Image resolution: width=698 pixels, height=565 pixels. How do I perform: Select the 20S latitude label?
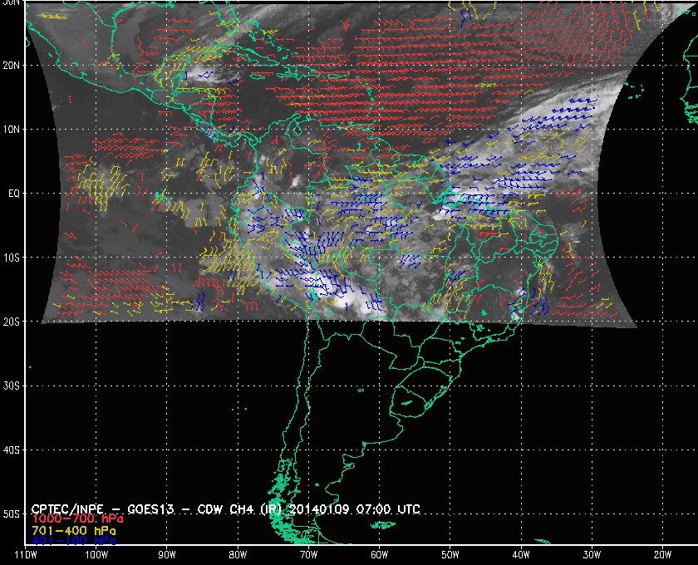pos(12,322)
